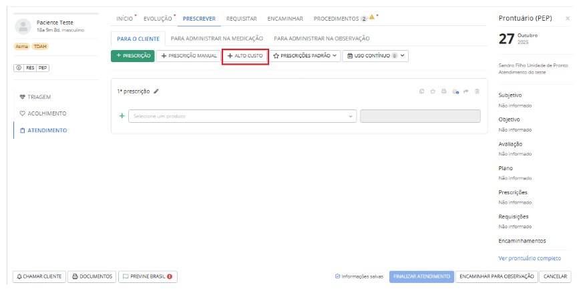The height and width of the screenshot is (291, 583).
Task: Click the patient avatar picture
Action: (23, 26)
